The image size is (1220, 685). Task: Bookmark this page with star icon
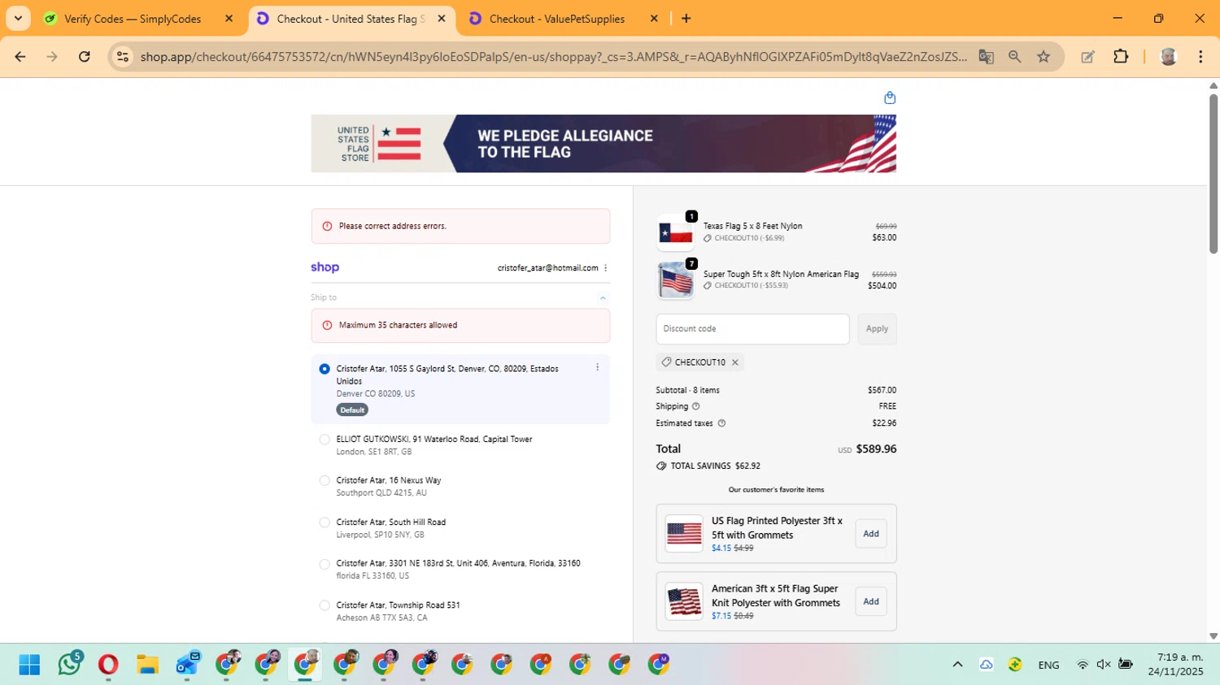click(1044, 57)
